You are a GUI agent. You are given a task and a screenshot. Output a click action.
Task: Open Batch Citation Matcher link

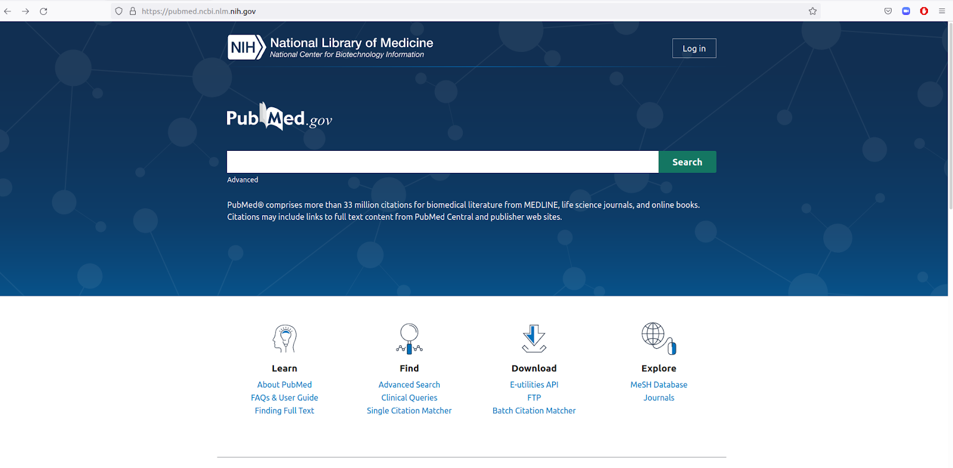(534, 411)
